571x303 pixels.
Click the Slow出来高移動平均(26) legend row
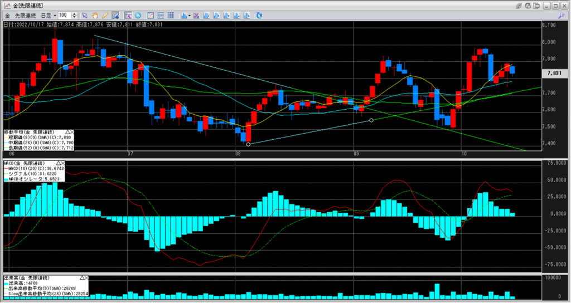click(x=46, y=293)
